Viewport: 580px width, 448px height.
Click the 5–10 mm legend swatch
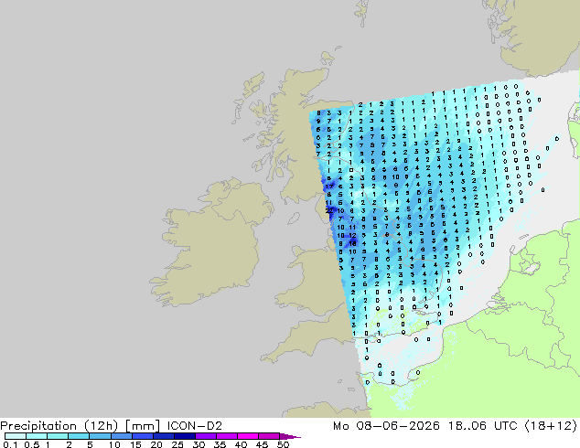pyautogui.click(x=100, y=436)
